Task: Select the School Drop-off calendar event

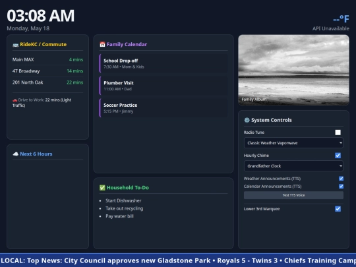Action: [163, 63]
